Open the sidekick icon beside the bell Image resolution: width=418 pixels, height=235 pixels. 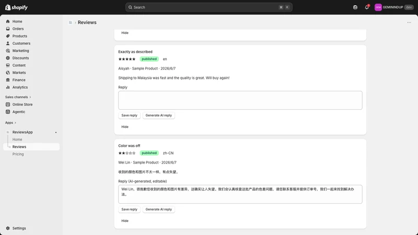coord(355,7)
